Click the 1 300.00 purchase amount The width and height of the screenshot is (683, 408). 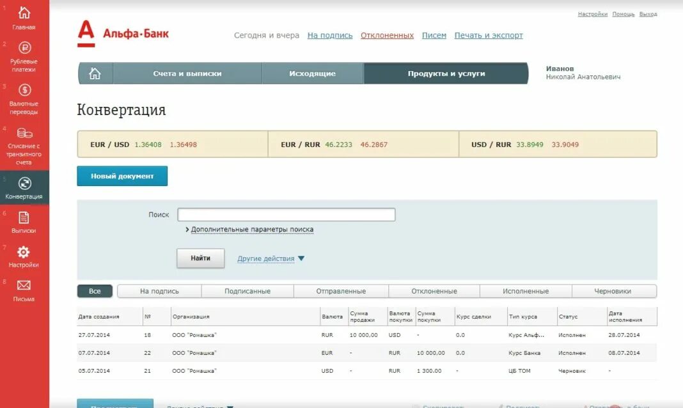(429, 371)
